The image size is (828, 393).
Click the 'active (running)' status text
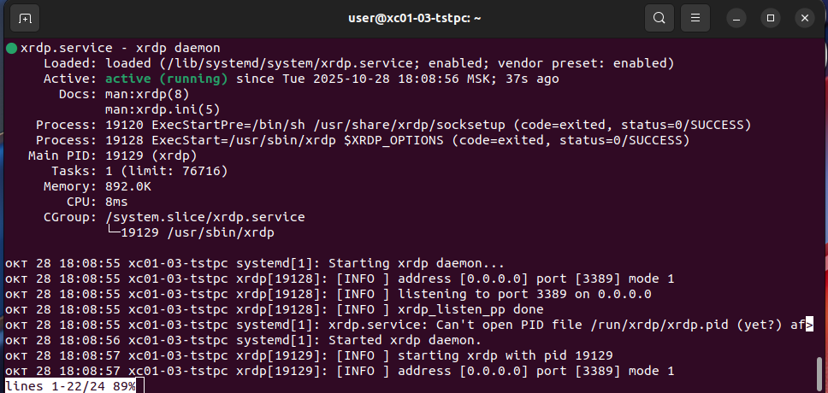point(167,79)
